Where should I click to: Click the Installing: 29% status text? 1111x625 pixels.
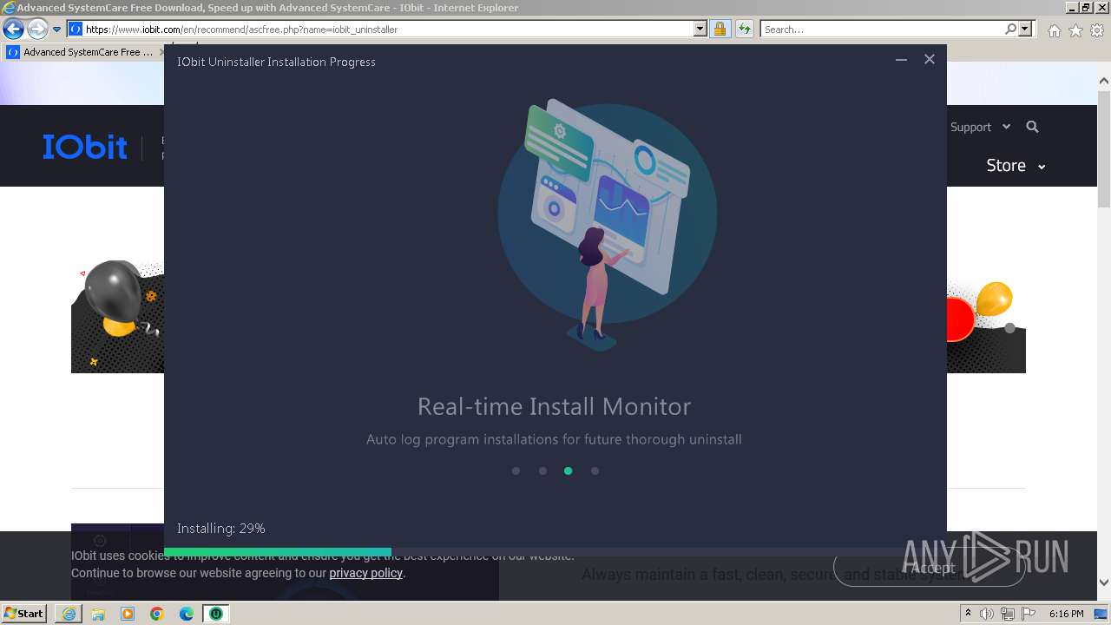click(x=221, y=529)
